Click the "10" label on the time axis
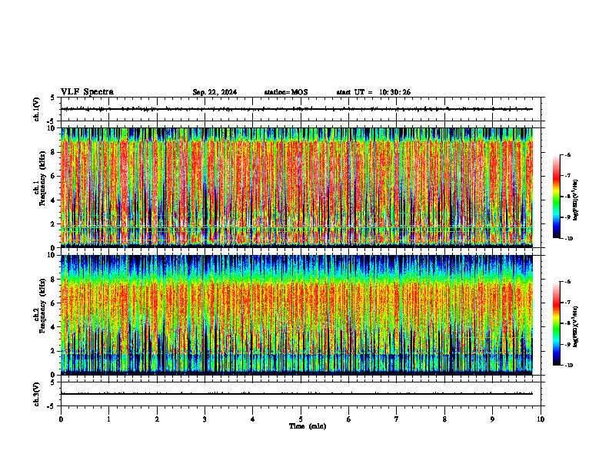The height and width of the screenshot is (470, 609). pyautogui.click(x=541, y=419)
